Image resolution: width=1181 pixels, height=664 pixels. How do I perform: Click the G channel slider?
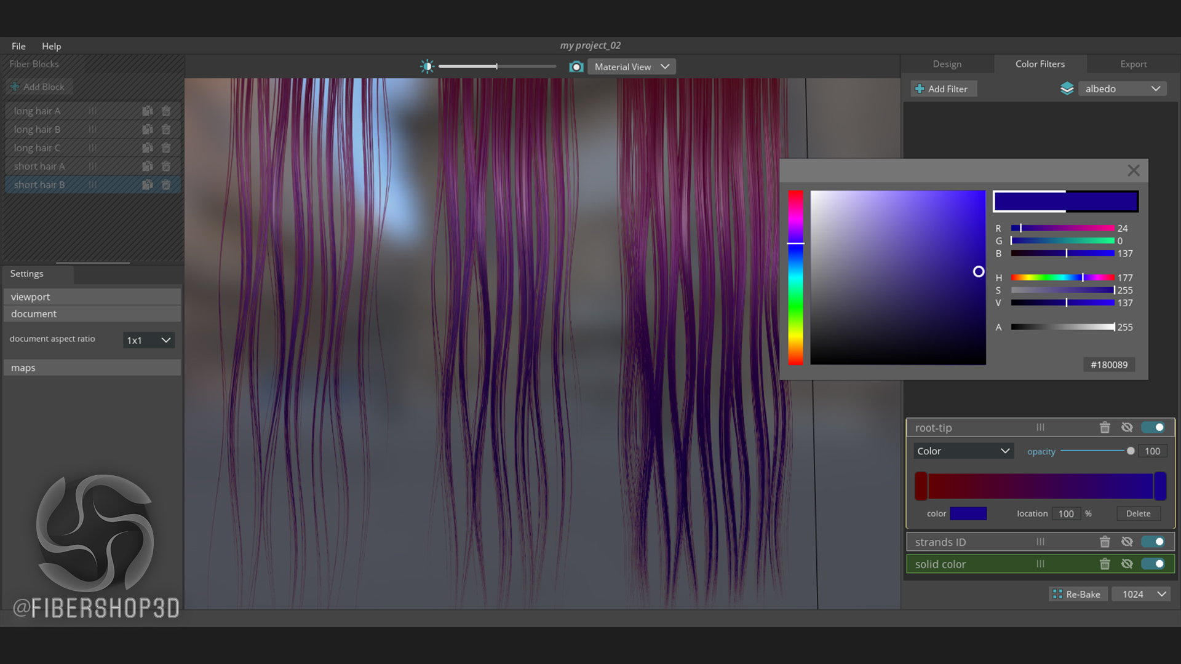[1062, 241]
